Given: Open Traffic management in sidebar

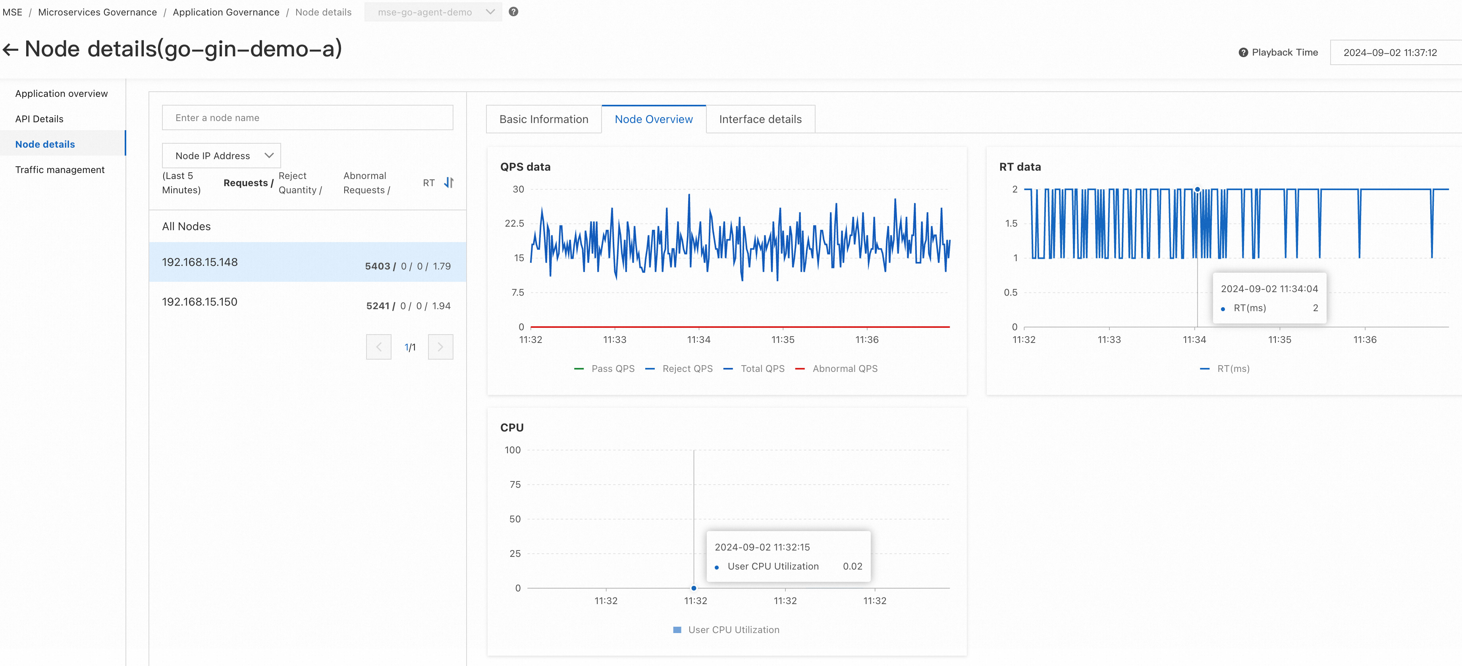Looking at the screenshot, I should tap(60, 169).
